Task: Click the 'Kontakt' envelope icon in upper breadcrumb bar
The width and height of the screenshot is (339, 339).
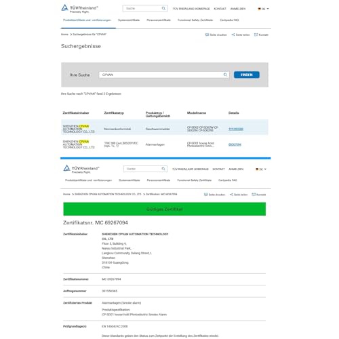Action: pos(256,35)
